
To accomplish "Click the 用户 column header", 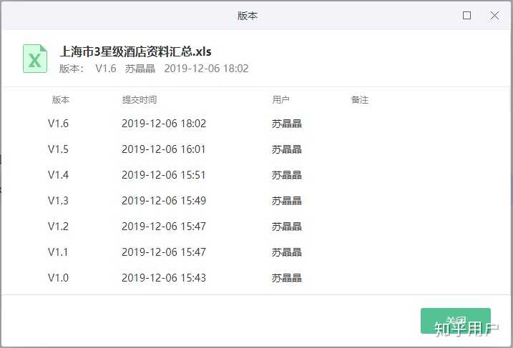I will [280, 99].
